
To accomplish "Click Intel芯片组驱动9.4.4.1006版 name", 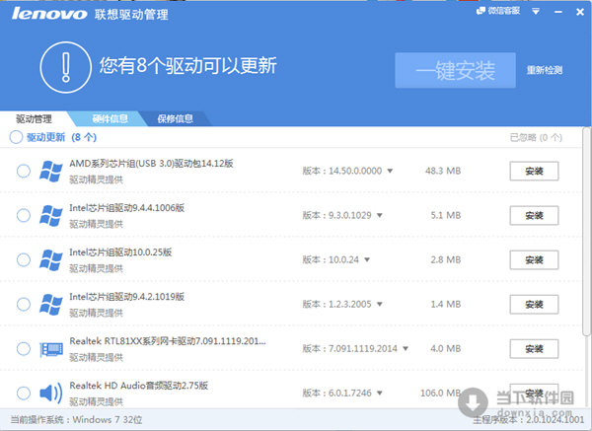I will coord(127,208).
